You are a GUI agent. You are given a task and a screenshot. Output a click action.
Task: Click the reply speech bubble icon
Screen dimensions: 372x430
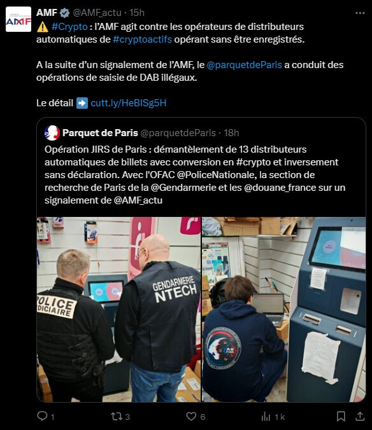(x=42, y=416)
